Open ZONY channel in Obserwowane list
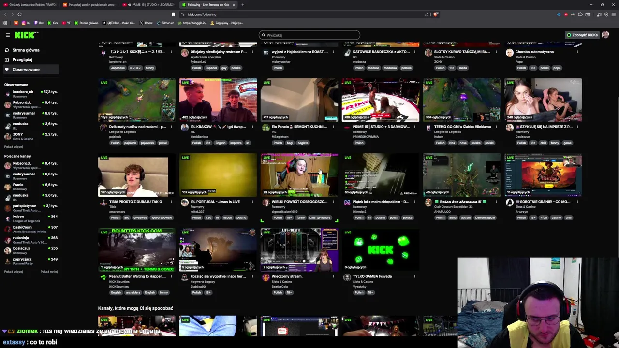Viewport: 619px width, 348px height. pos(31,136)
